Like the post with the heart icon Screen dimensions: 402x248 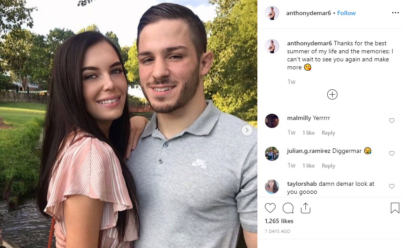270,208
